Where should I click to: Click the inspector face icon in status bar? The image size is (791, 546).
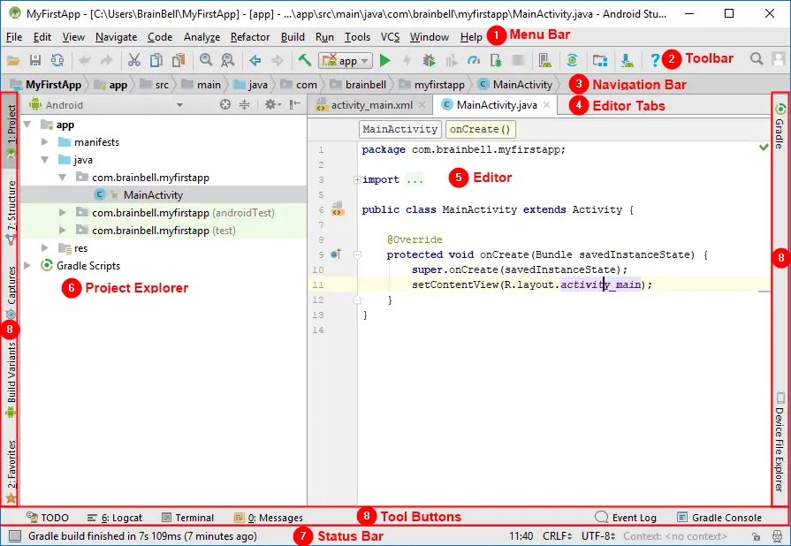click(x=778, y=536)
